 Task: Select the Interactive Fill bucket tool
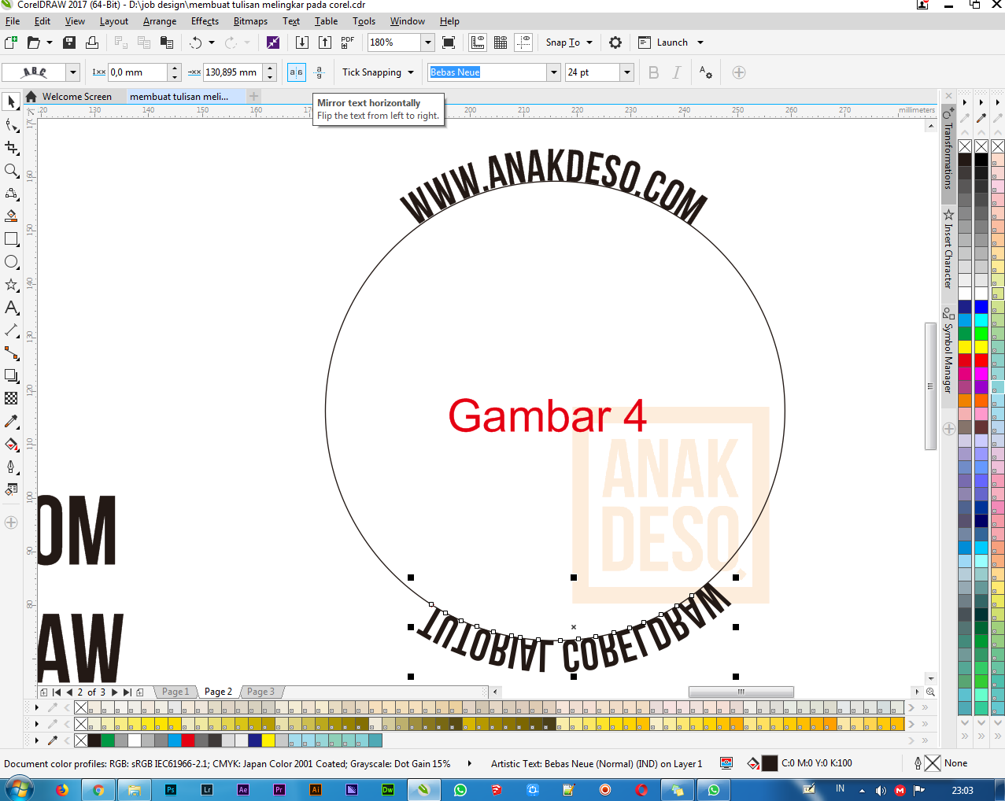[x=11, y=444]
